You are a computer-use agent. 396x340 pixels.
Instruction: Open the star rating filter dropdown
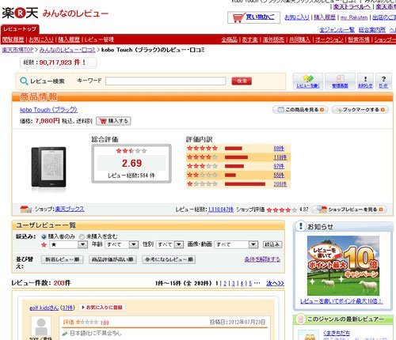coord(68,244)
